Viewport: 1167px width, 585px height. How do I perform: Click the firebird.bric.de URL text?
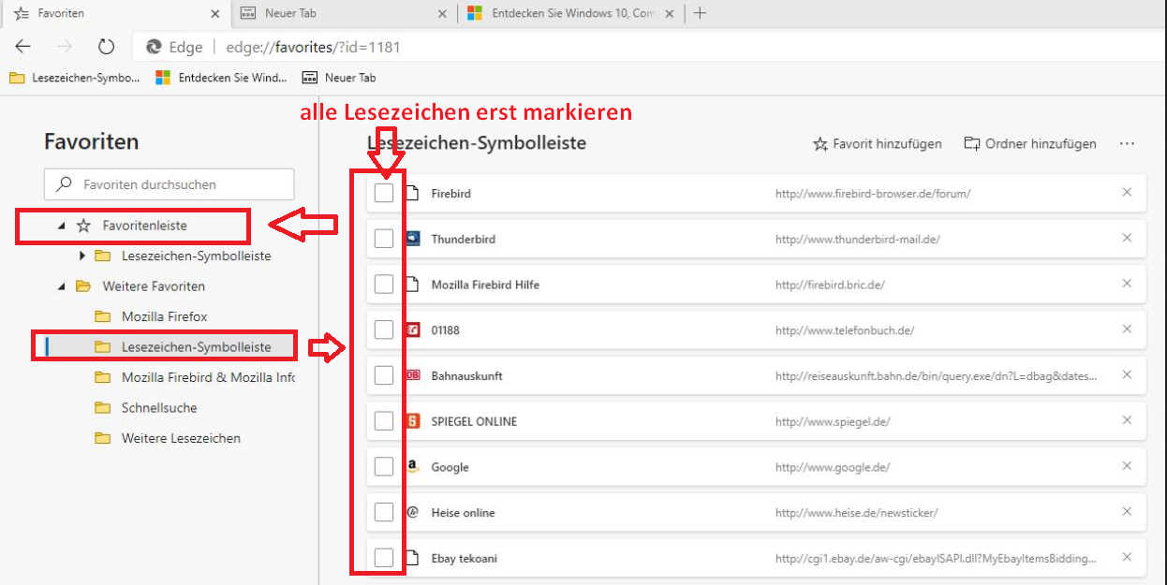point(830,285)
